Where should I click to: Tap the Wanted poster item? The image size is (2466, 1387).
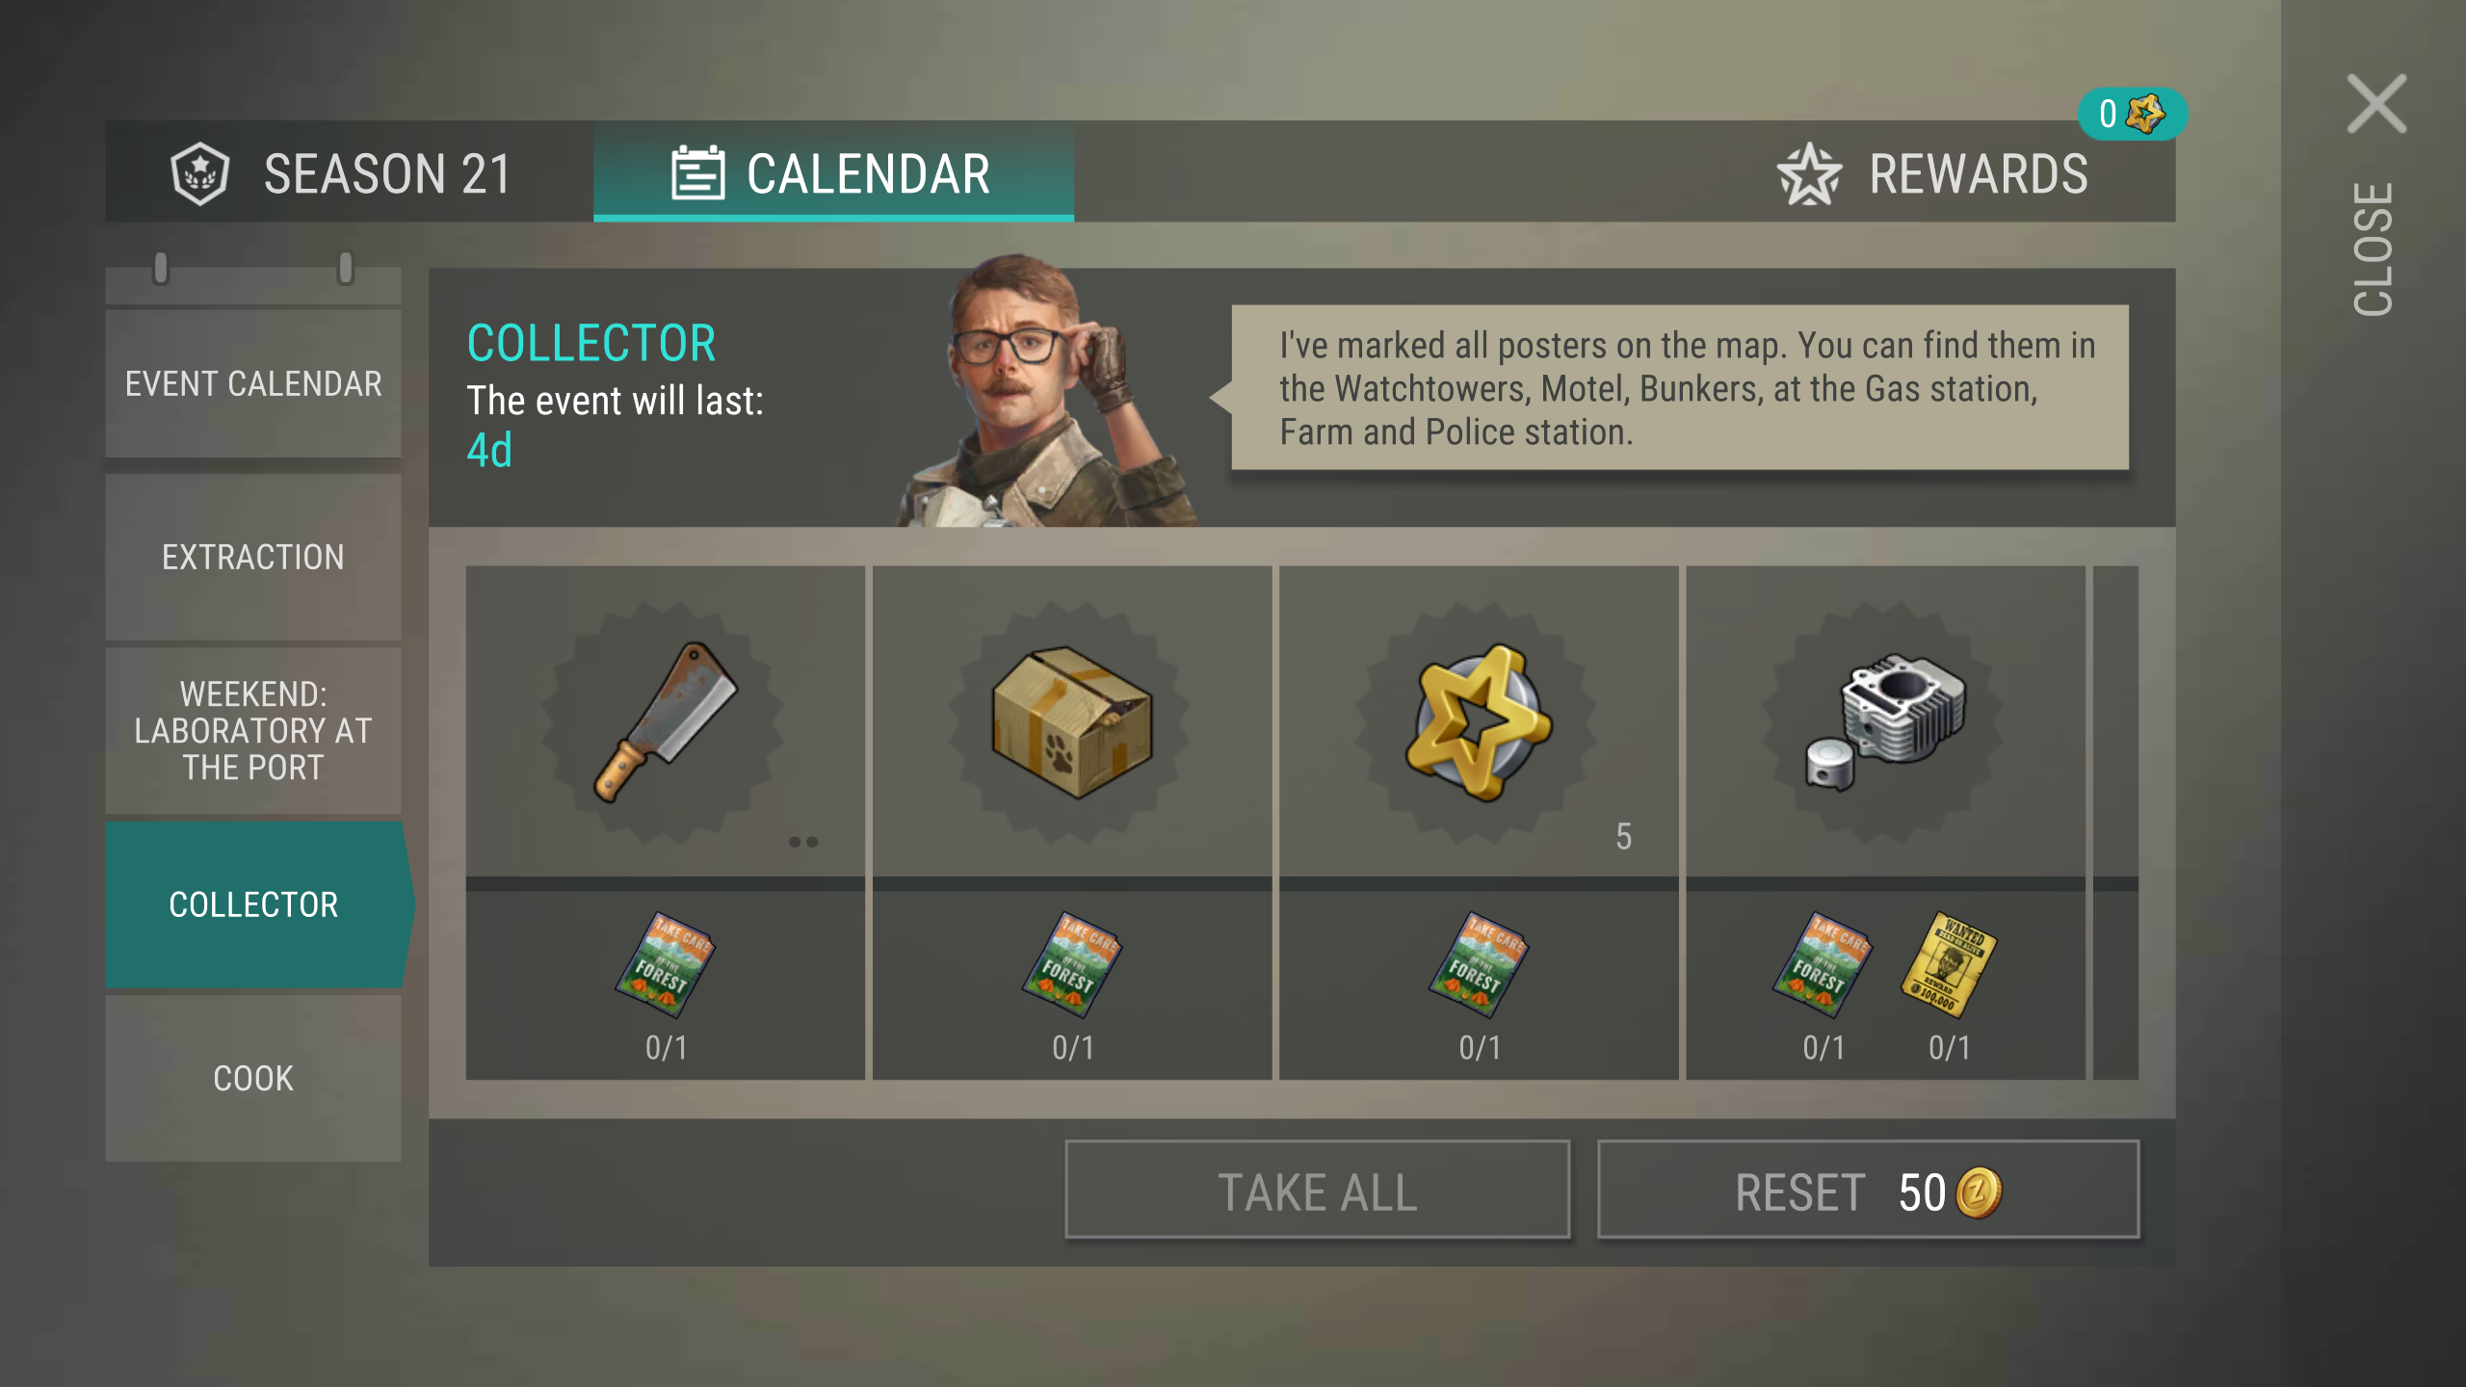click(x=1949, y=964)
